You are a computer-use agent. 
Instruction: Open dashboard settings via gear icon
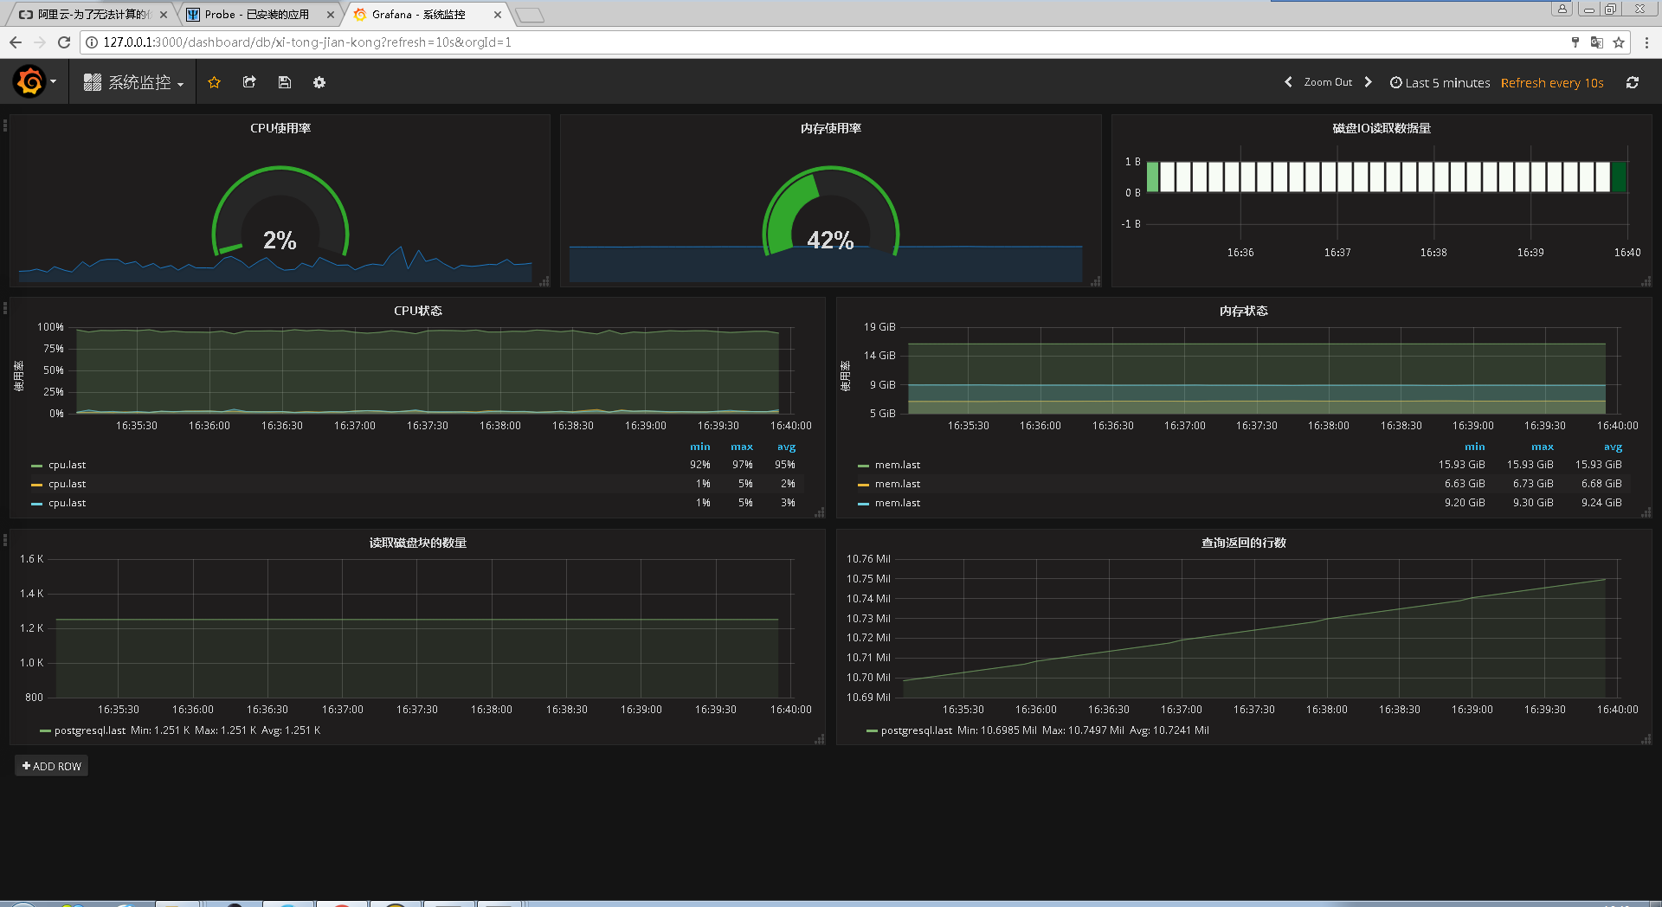tap(319, 82)
